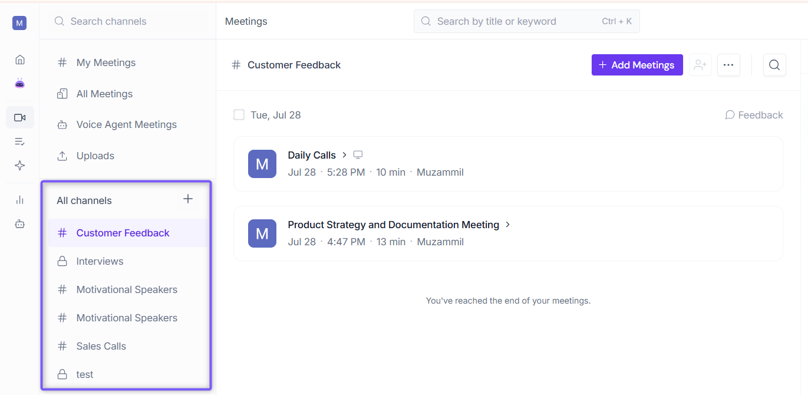Open the Product Strategy and Documentation Meeting title
The height and width of the screenshot is (395, 808).
[393, 225]
